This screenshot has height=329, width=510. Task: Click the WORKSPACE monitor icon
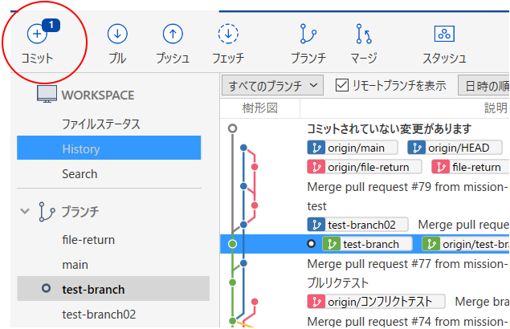click(47, 95)
